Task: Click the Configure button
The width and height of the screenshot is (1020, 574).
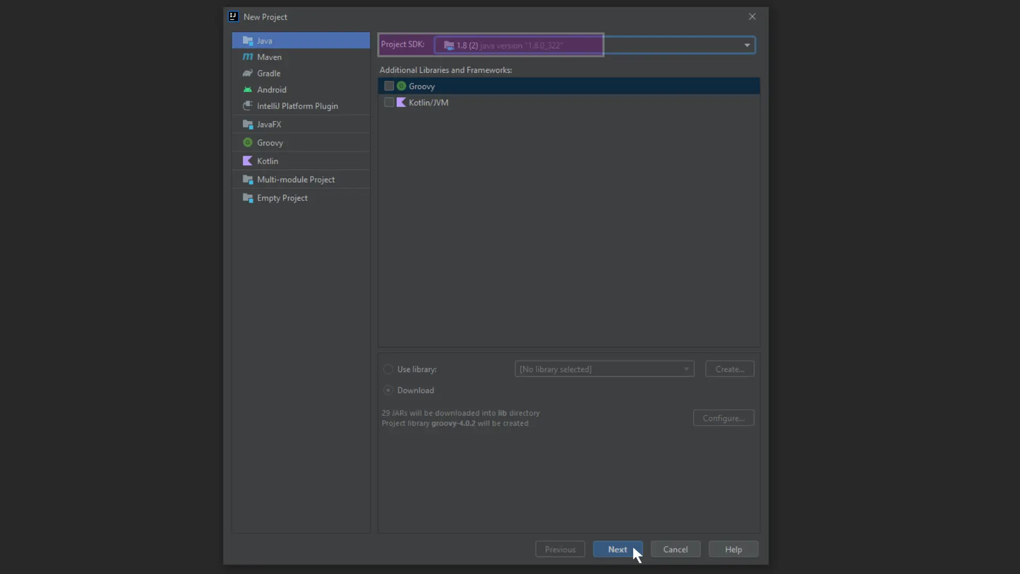Action: [724, 418]
